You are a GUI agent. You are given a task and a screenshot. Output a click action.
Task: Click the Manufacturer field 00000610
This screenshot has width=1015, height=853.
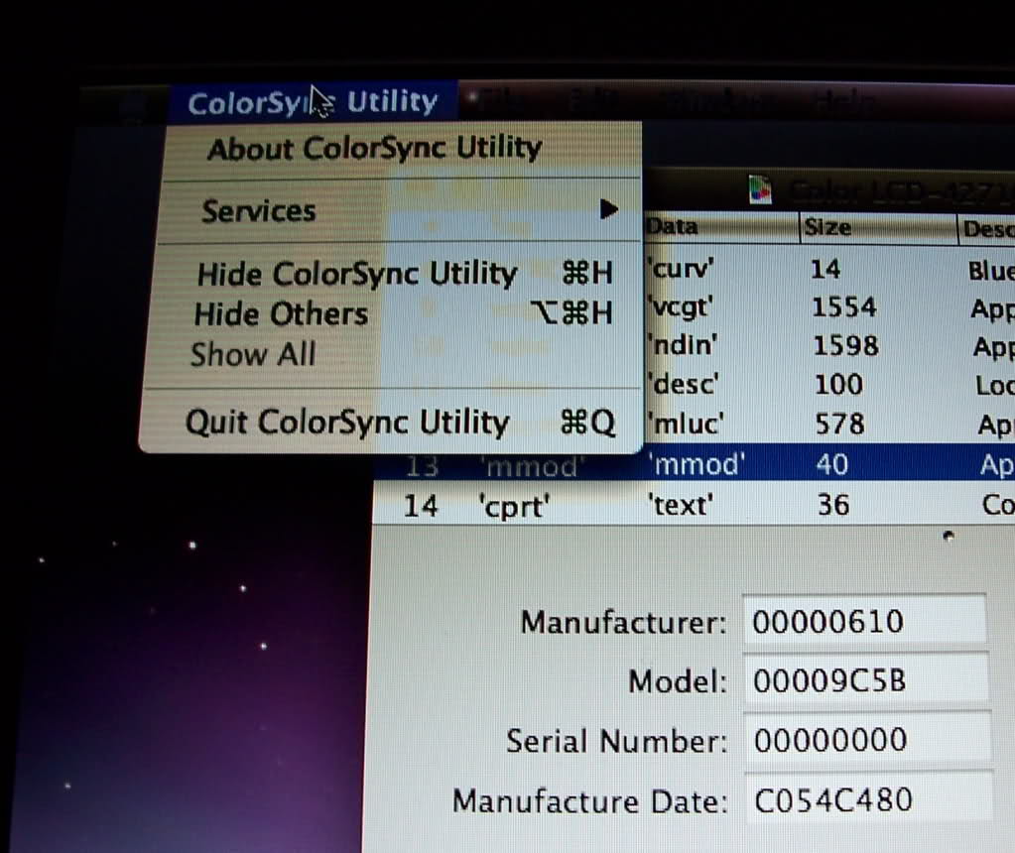(x=865, y=622)
